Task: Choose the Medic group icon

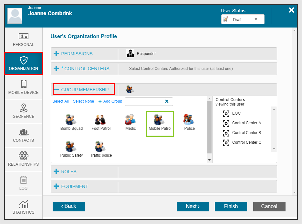Action: [130, 120]
